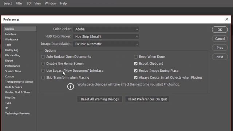
Task: Select General in the preferences list
Action: (20, 29)
